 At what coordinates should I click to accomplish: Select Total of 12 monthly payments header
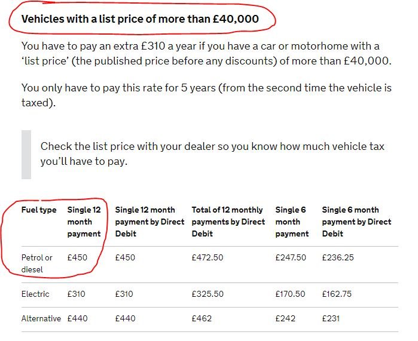228,222
